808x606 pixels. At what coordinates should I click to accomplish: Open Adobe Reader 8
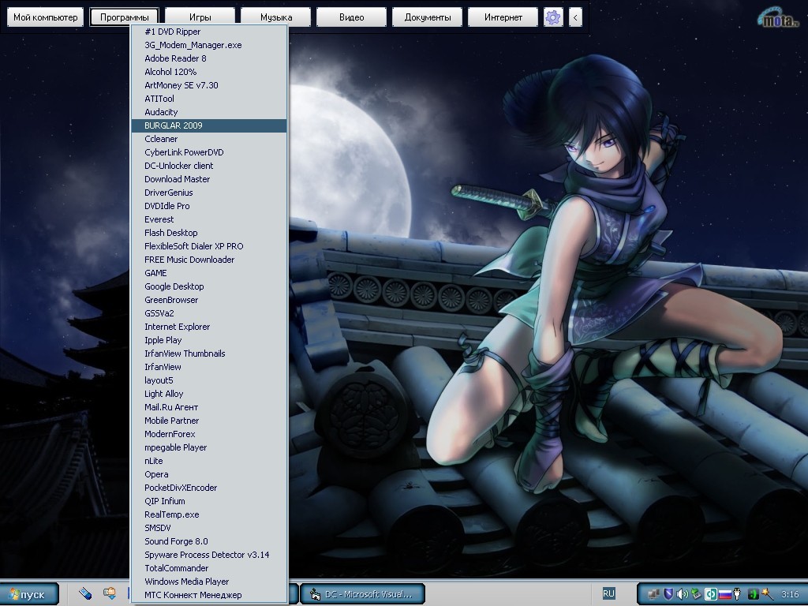tap(209, 58)
